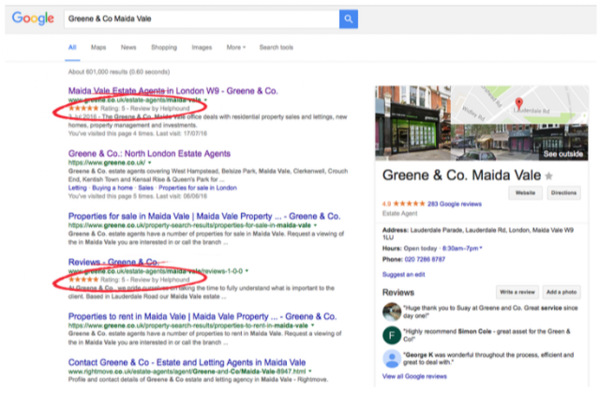600x395 pixels.
Task: Expand the More dropdown menu
Action: (235, 47)
